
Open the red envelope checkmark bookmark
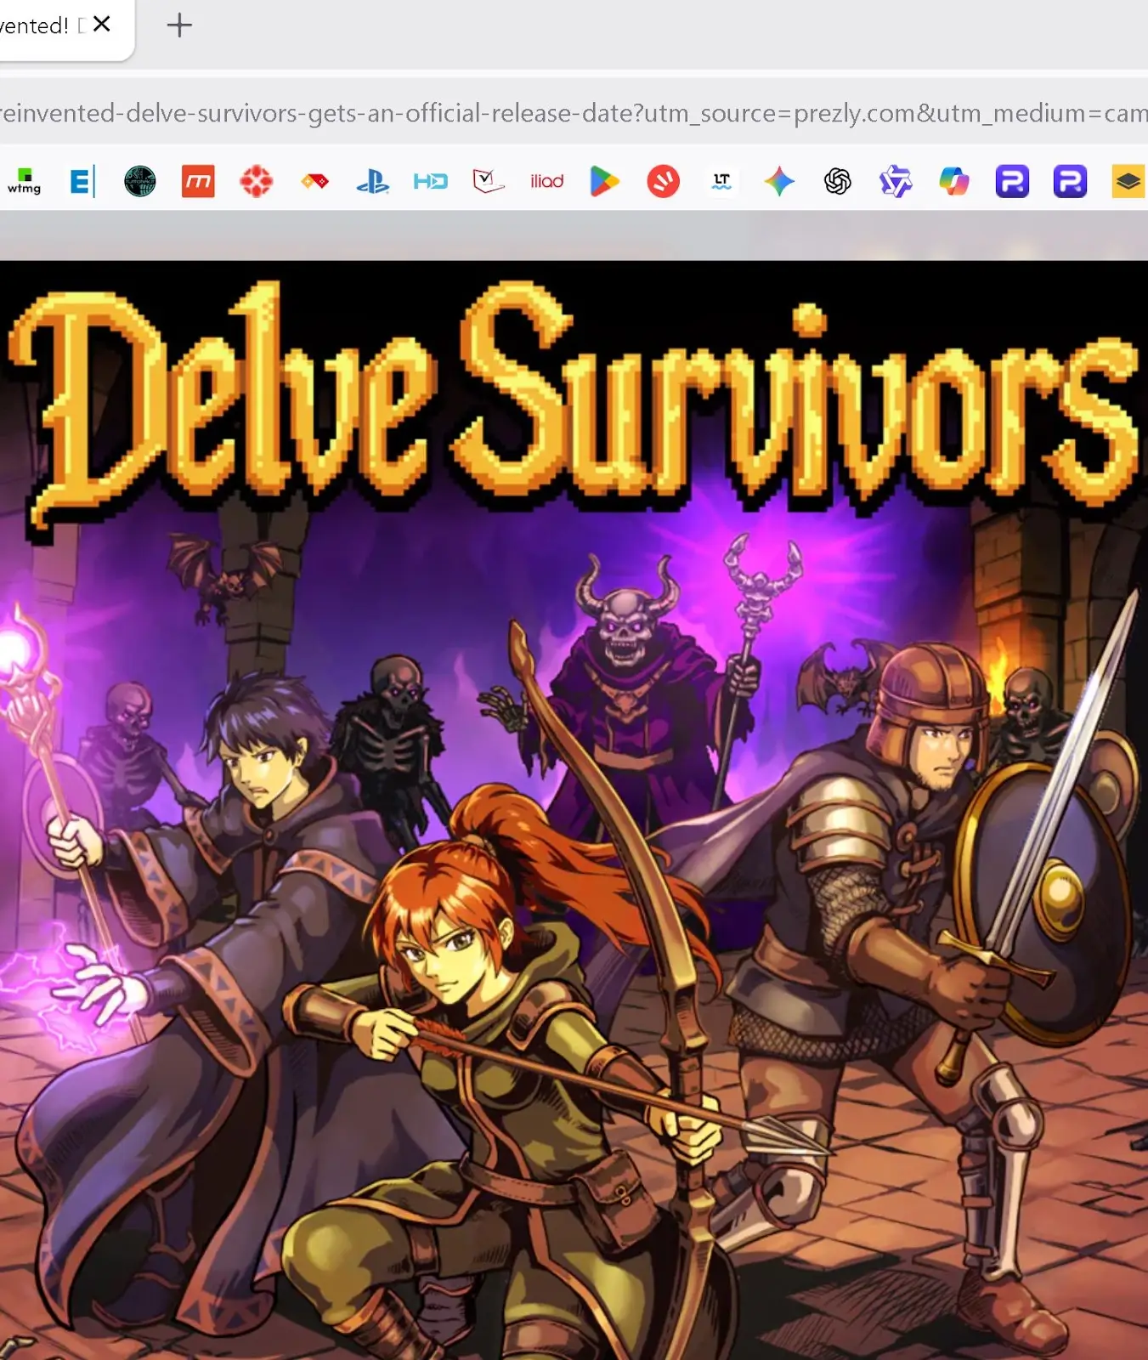pos(489,181)
